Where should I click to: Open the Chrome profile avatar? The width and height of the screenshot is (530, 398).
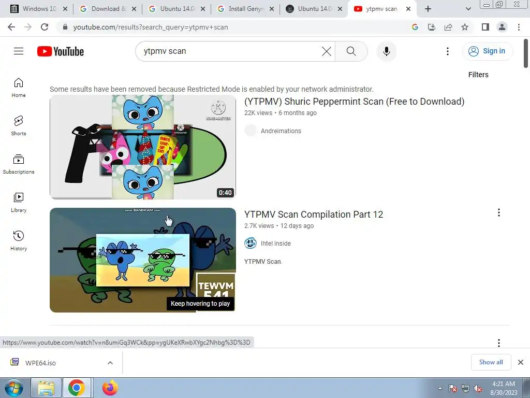point(502,27)
